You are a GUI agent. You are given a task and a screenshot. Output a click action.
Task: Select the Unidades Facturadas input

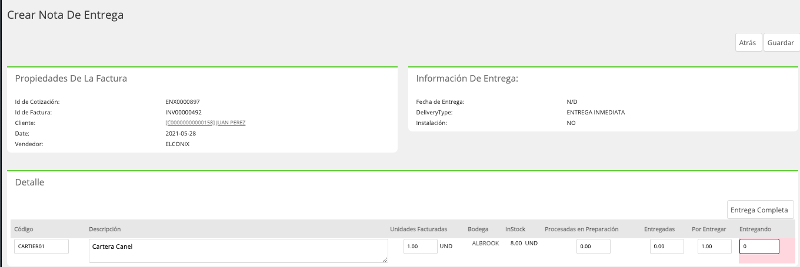[x=420, y=246]
